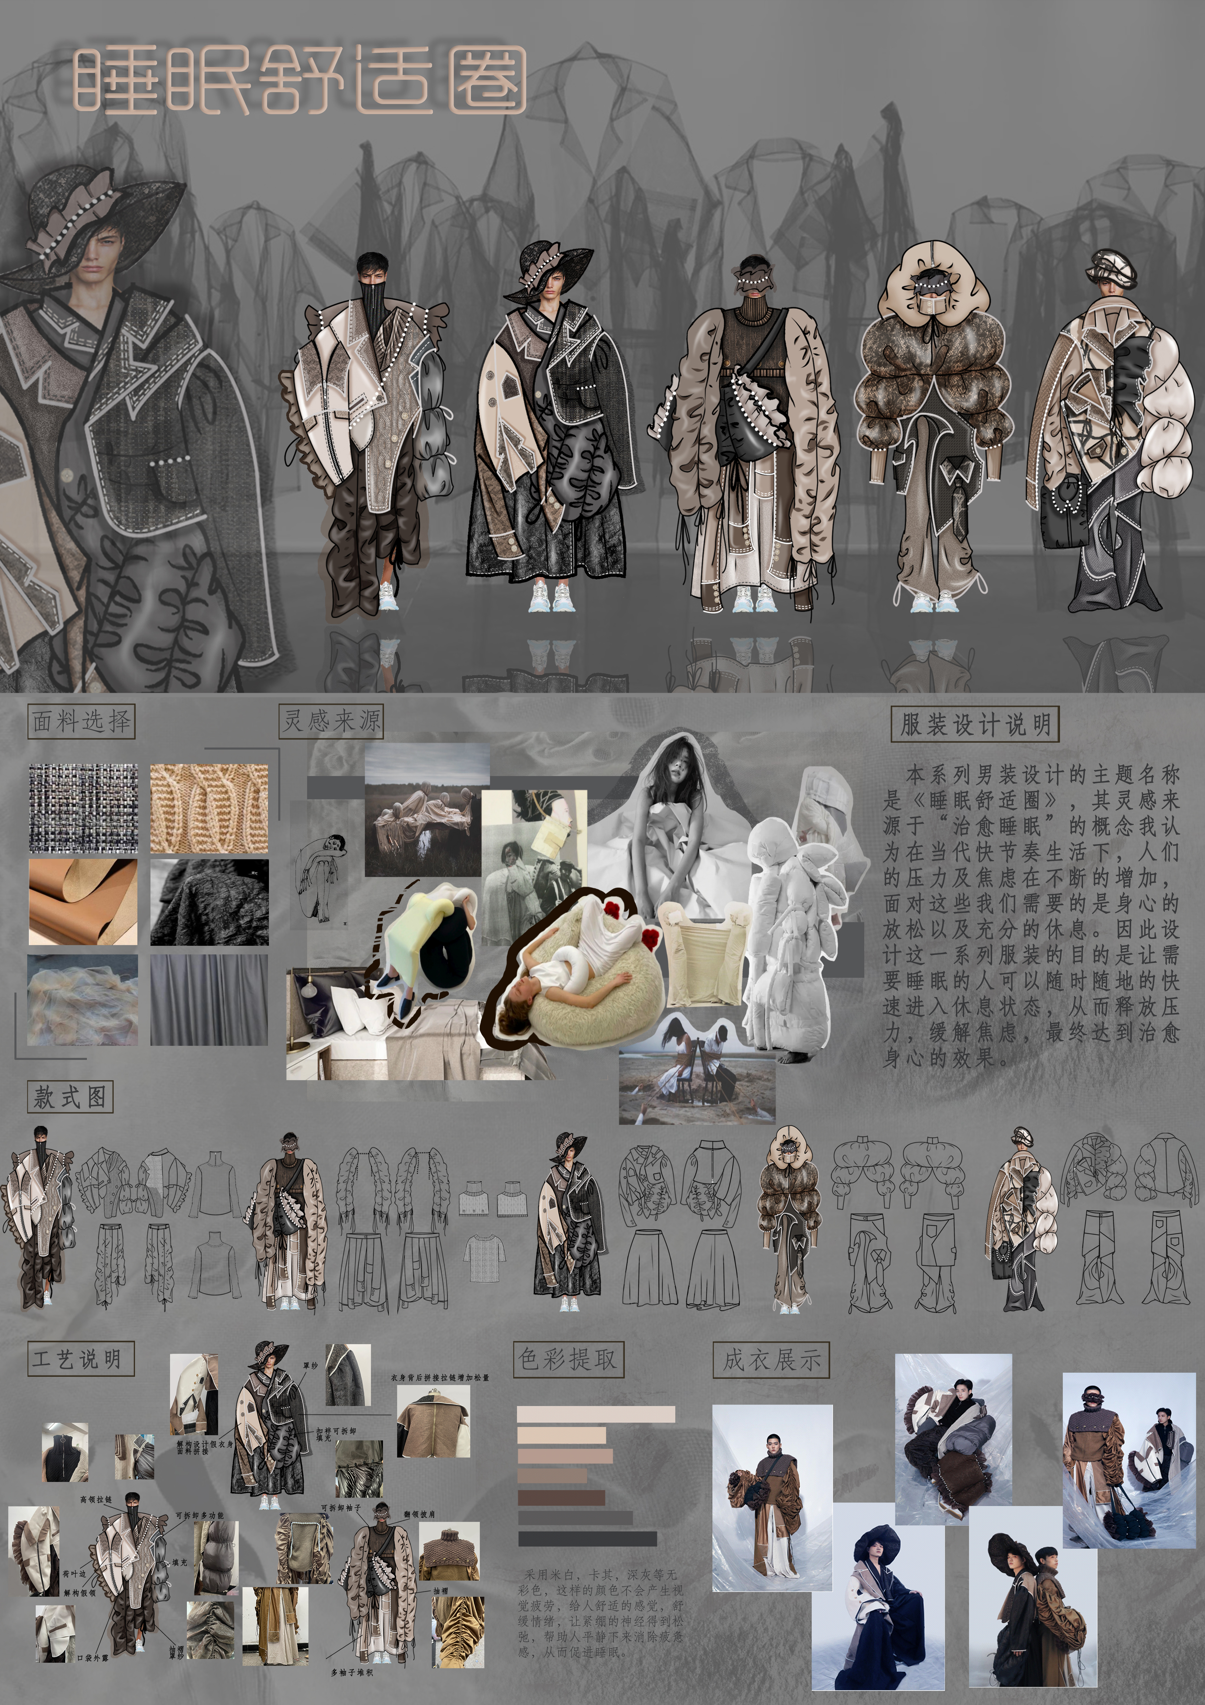
Task: Click the 罩纱 annotation label
Action: 309,1366
